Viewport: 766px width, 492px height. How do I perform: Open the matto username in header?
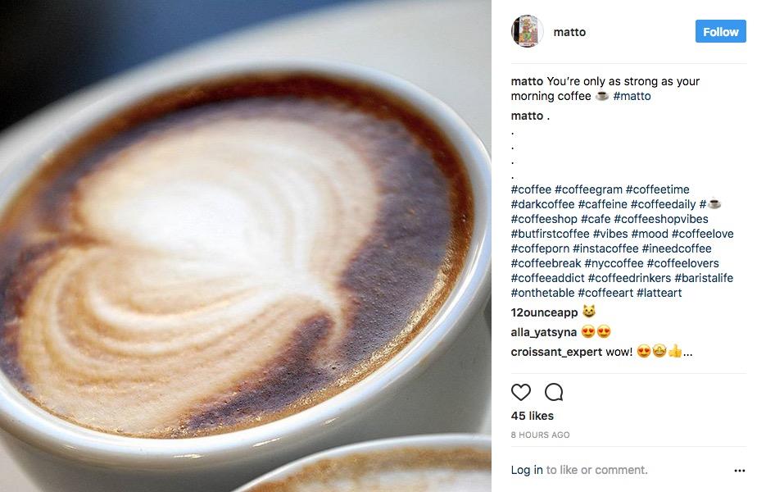[569, 32]
